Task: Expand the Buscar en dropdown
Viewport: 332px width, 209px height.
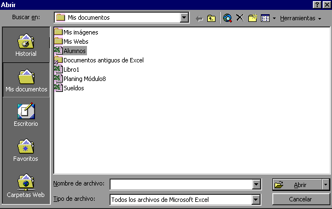Action: click(x=184, y=18)
